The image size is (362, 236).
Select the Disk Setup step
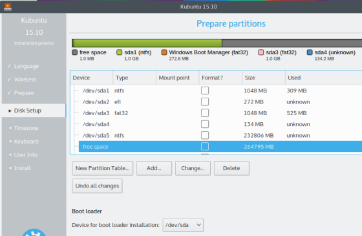[x=34, y=111]
